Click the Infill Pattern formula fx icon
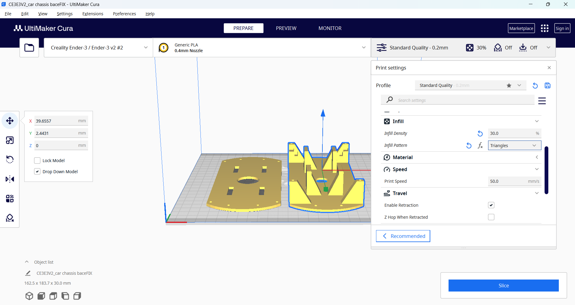 480,146
